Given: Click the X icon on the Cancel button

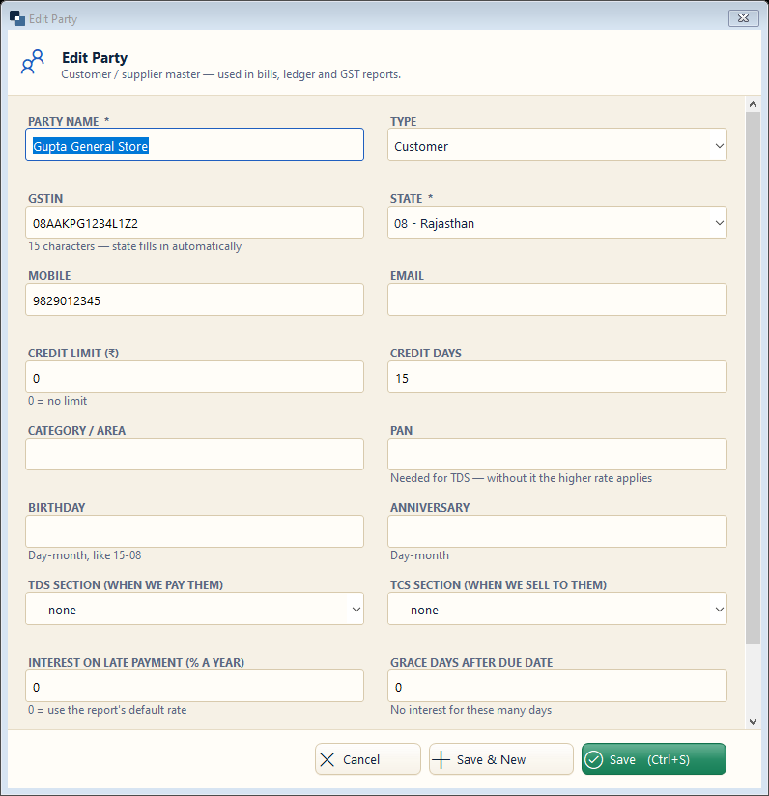Looking at the screenshot, I should tap(328, 759).
